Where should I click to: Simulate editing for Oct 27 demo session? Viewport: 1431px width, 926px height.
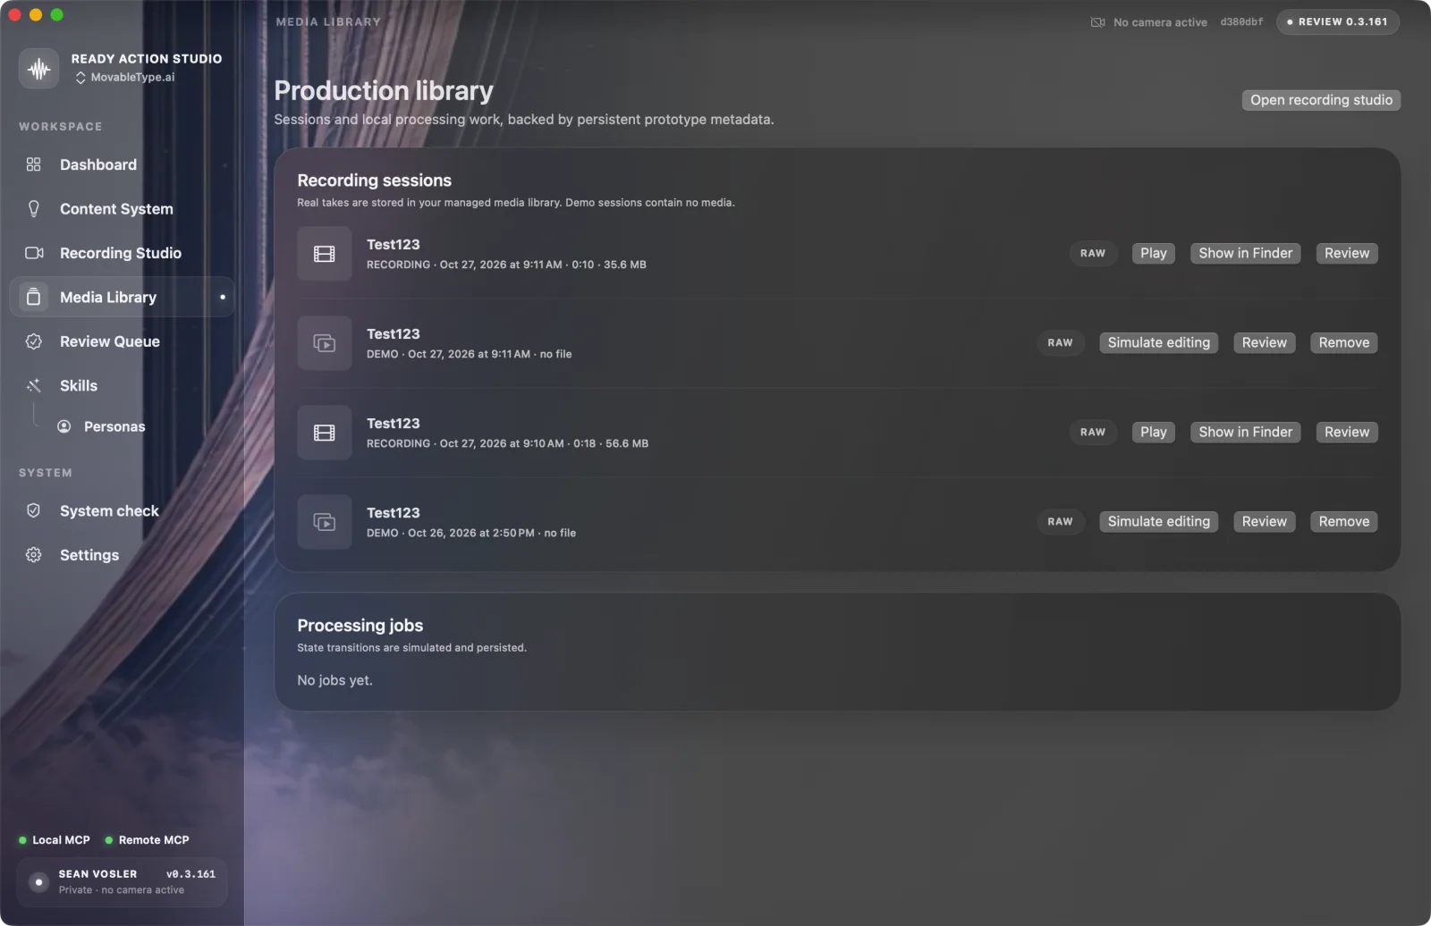pos(1158,342)
